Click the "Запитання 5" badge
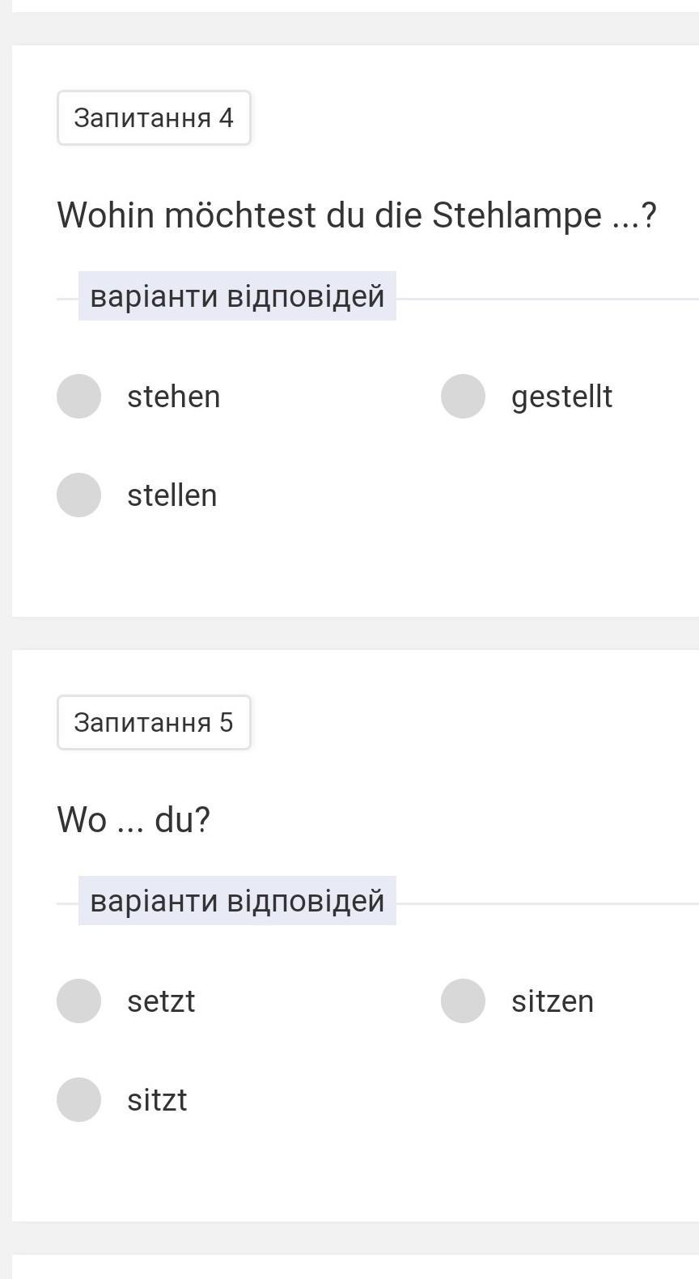699x1279 pixels. pos(154,722)
